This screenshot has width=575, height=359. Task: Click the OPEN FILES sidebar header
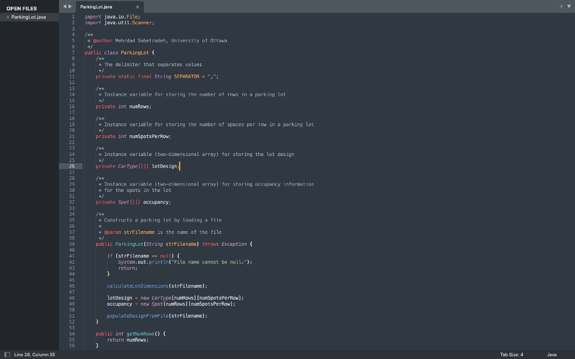click(22, 8)
